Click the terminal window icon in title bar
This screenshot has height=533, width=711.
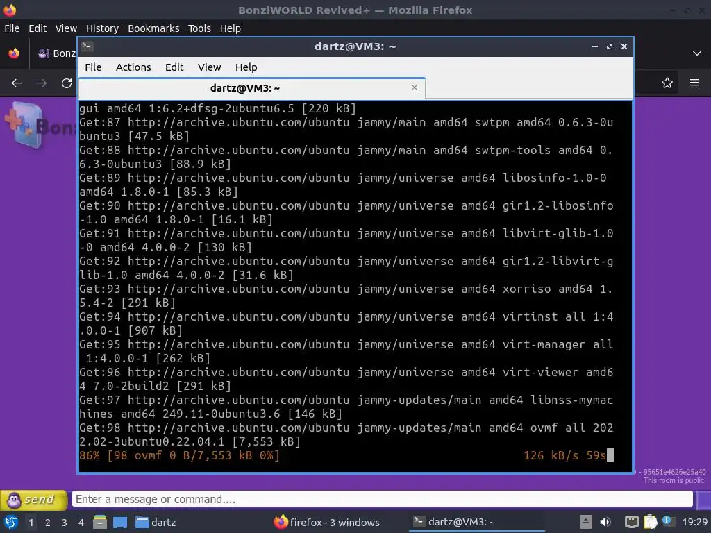(87, 46)
